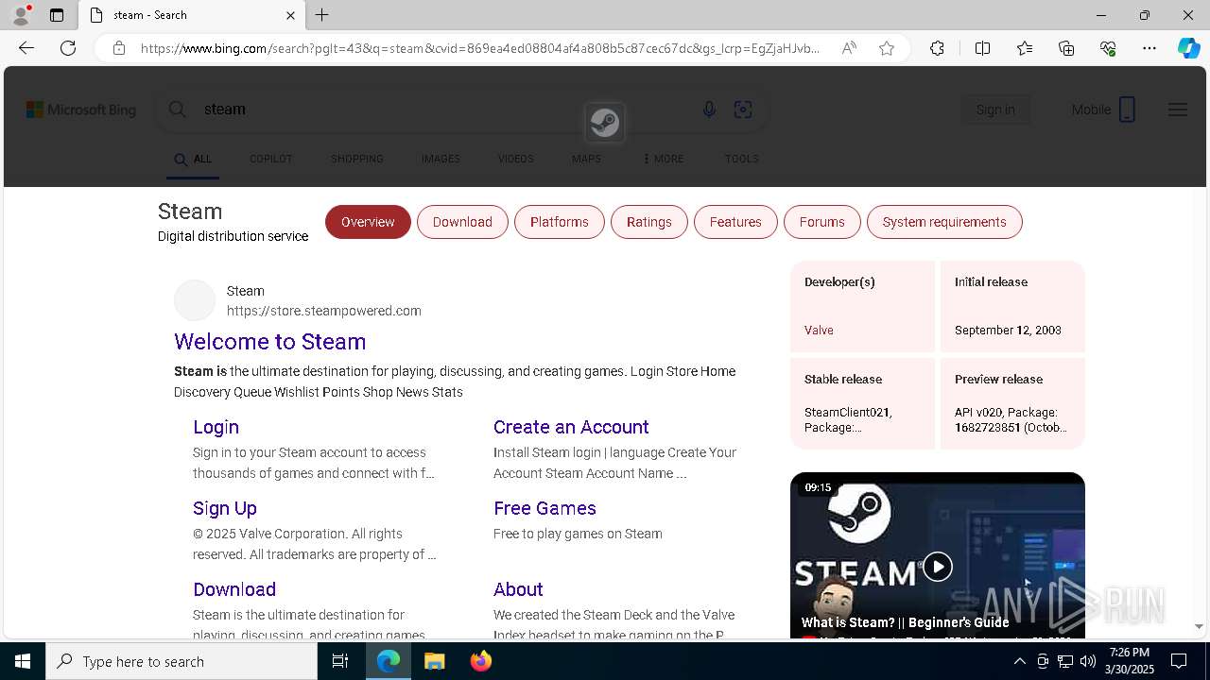Switch to MAPS tab
This screenshot has height=680, width=1210.
(586, 159)
